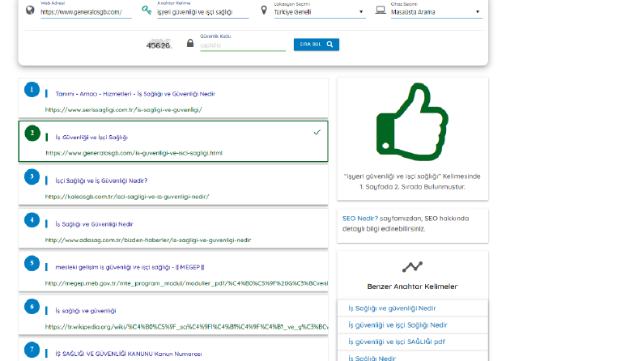Open result titled Tanımı - Amacı - Hizmetleri
642x361 pixels.
point(135,94)
